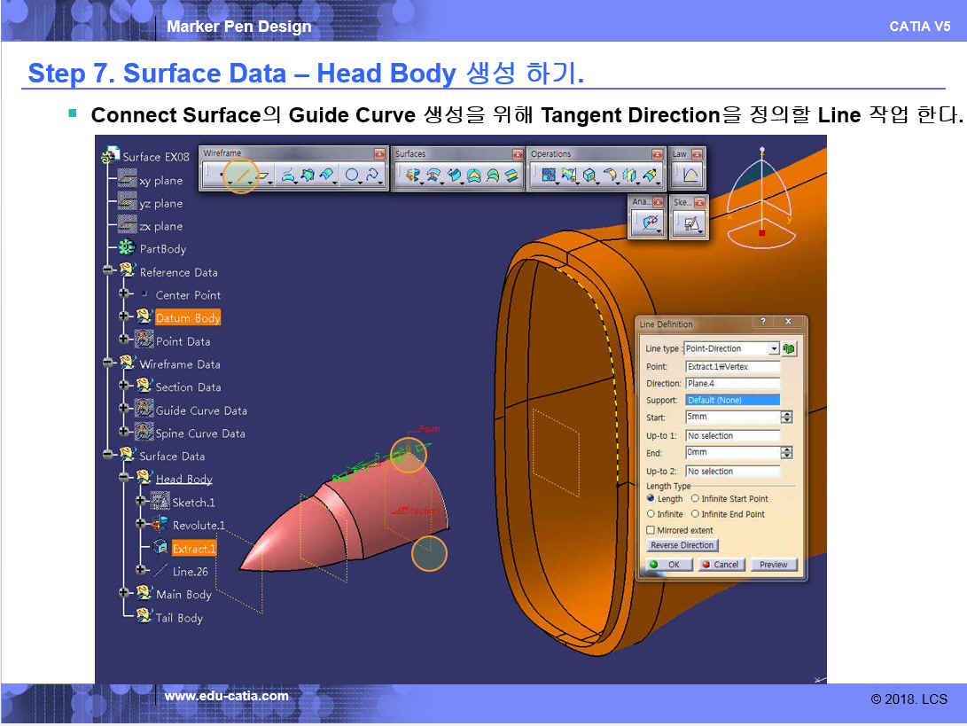967x726 pixels.
Task: Select Datum Body in the tree
Action: (x=187, y=317)
